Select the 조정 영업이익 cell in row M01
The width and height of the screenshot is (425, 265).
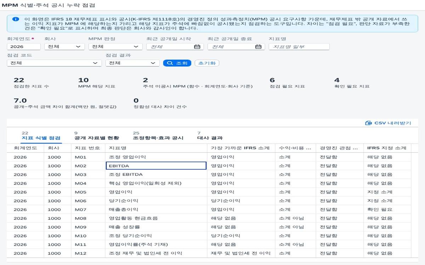(x=156, y=157)
